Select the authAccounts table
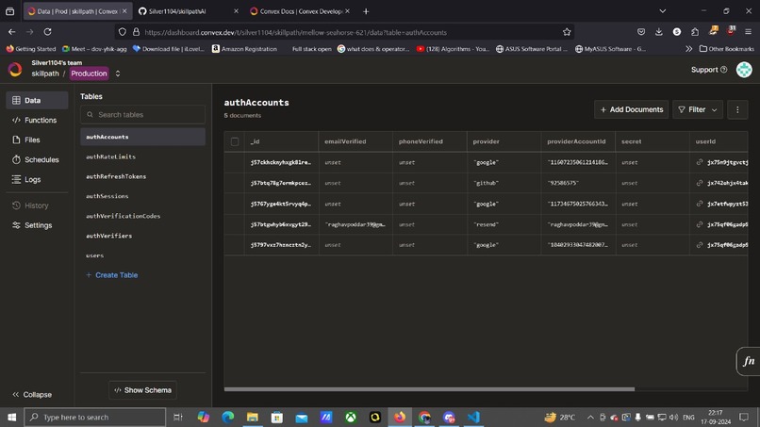 pyautogui.click(x=142, y=138)
